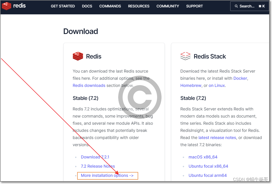Click the red Redis cube icon on the Redis card
This screenshot has height=184, width=272.
tap(78, 56)
